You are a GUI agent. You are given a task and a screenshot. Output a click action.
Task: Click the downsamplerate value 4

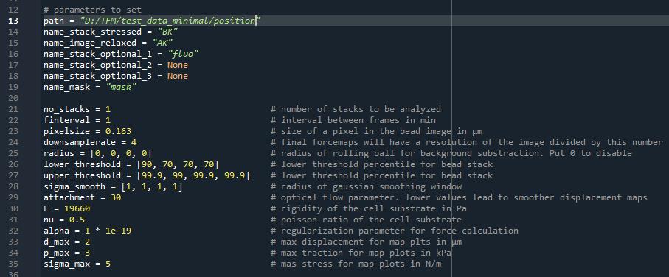coord(134,142)
